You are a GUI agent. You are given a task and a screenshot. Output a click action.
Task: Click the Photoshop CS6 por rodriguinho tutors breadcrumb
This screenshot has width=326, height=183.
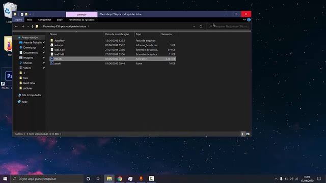tap(65, 26)
